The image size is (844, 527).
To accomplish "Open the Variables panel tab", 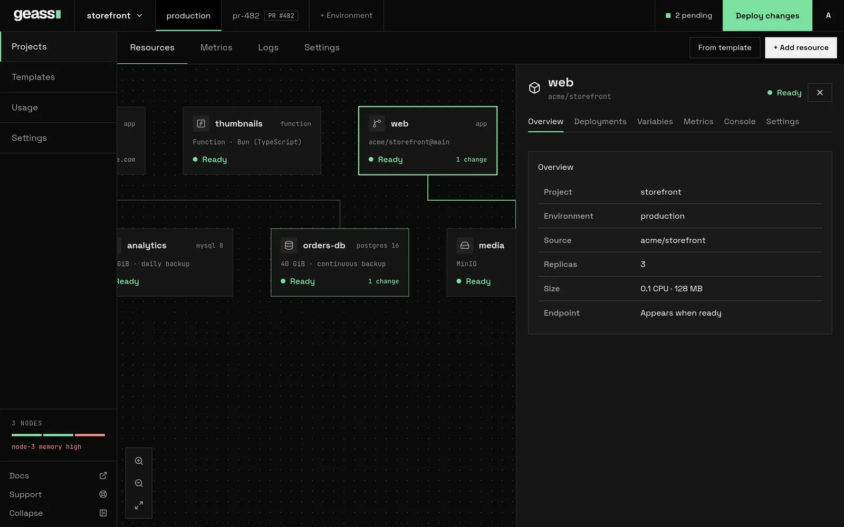I will 655,122.
